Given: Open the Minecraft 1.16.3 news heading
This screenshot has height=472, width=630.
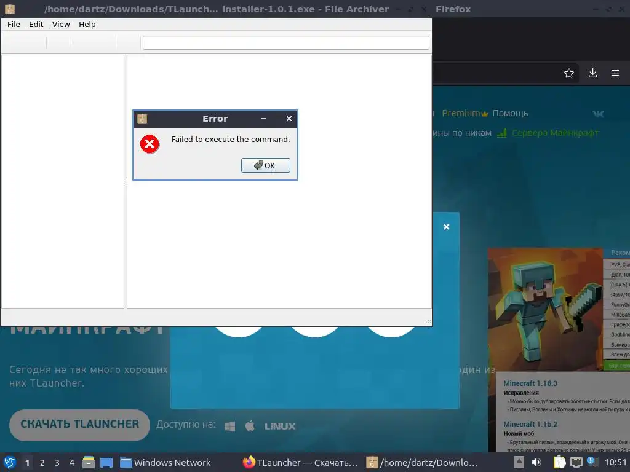Looking at the screenshot, I should [530, 383].
